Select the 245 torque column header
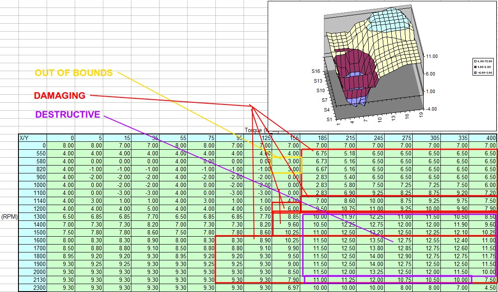The width and height of the screenshot is (498, 292). [378, 138]
